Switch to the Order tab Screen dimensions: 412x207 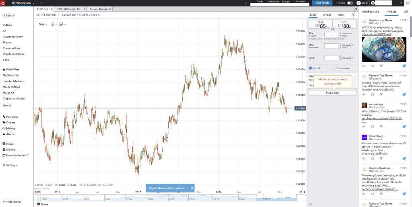[327, 15]
